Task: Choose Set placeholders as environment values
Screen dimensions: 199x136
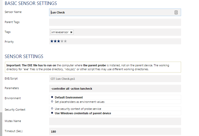Action: click(52, 102)
